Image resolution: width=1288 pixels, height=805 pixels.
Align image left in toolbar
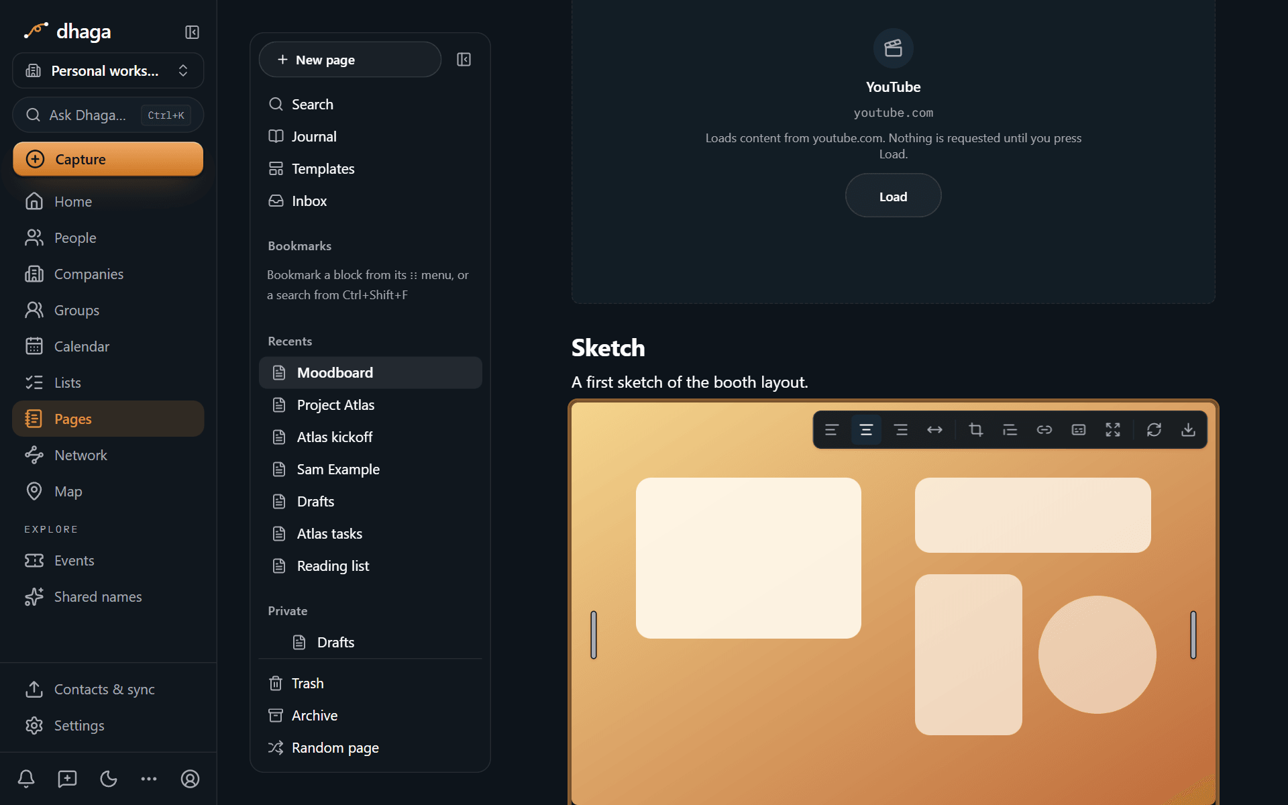[832, 430]
